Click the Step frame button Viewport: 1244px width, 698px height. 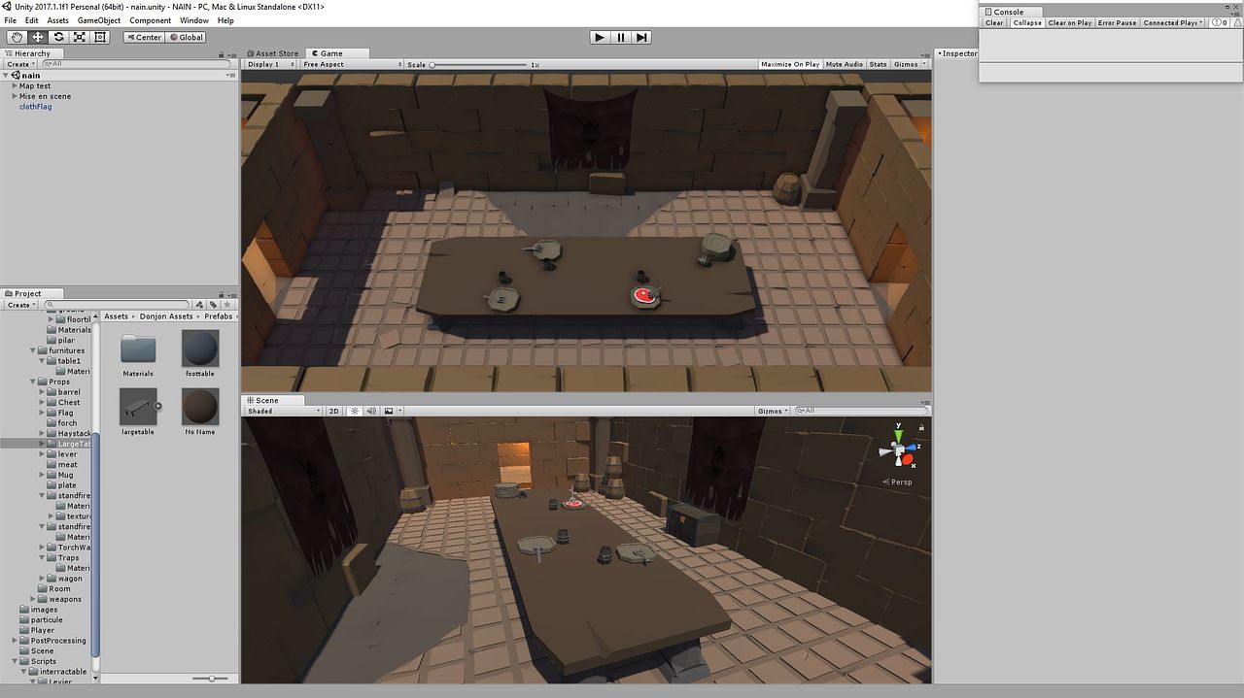pos(641,37)
